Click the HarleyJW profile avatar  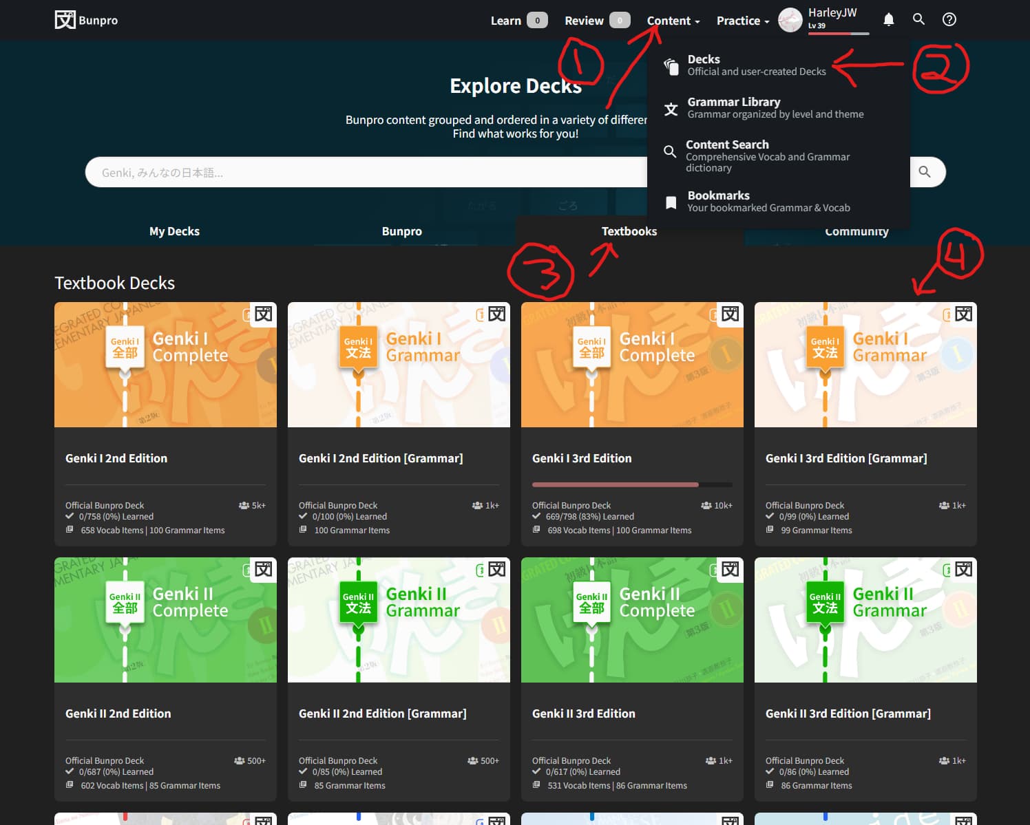pos(790,20)
